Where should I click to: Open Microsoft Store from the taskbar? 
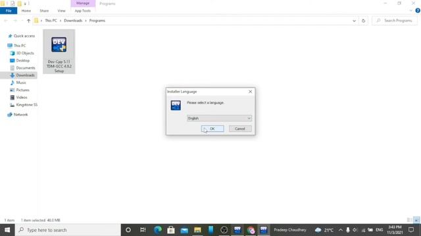[171, 230]
